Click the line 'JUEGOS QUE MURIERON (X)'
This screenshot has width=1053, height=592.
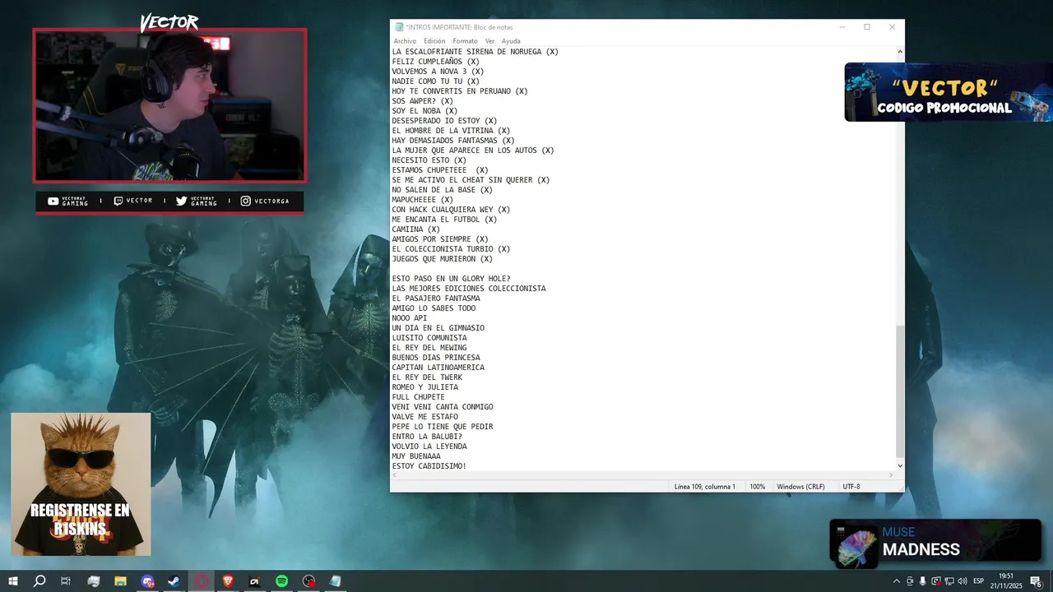pos(443,259)
